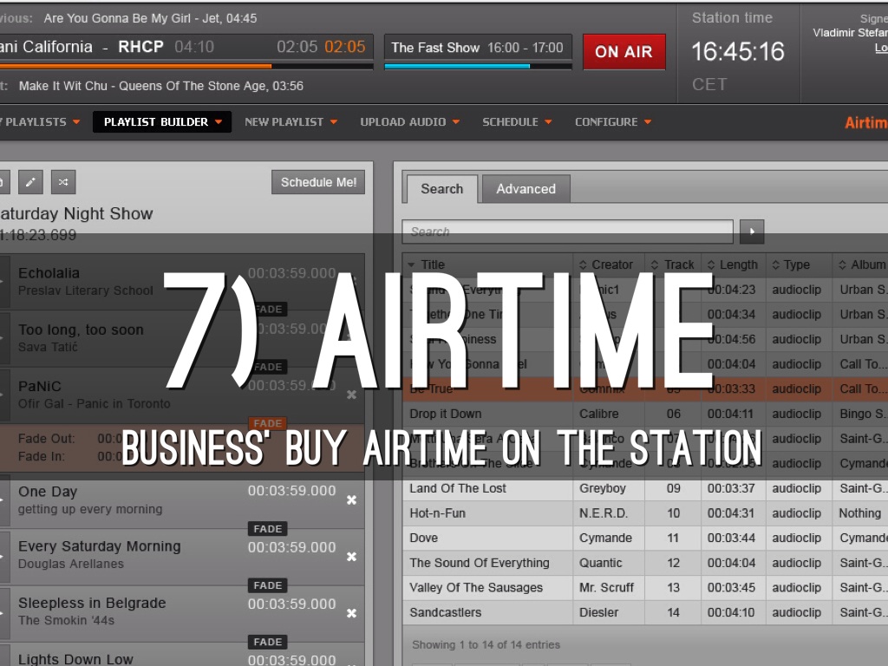This screenshot has width=888, height=666.
Task: Click the search submit arrow button
Action: click(751, 232)
